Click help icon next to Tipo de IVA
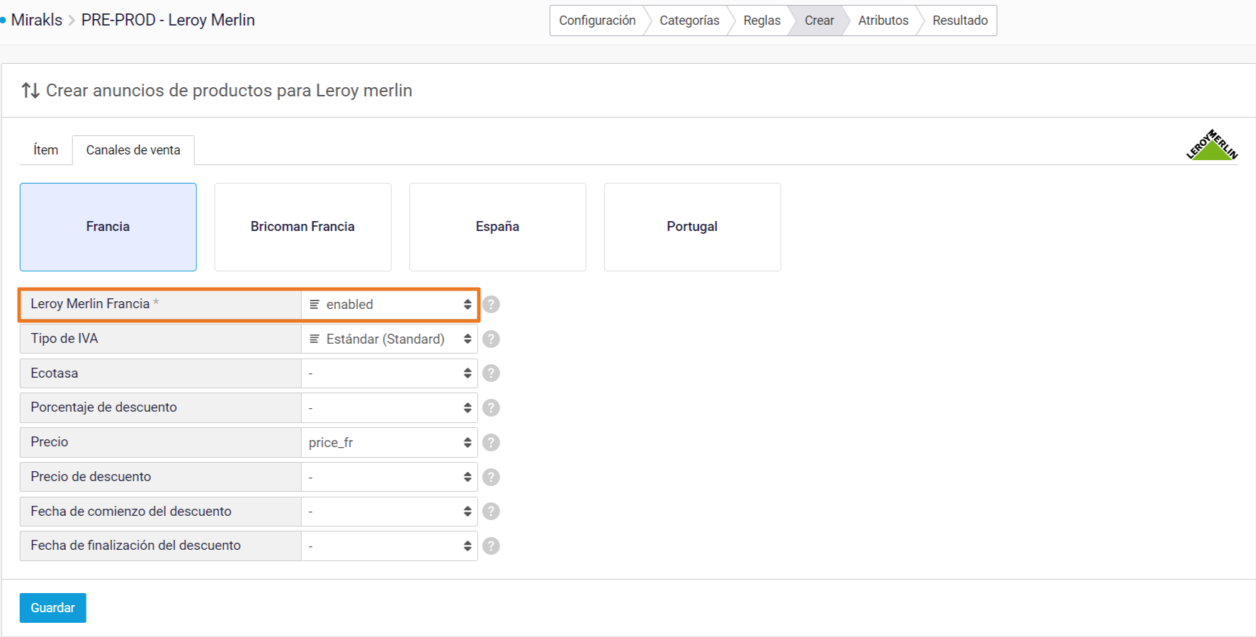1256x637 pixels. (491, 339)
